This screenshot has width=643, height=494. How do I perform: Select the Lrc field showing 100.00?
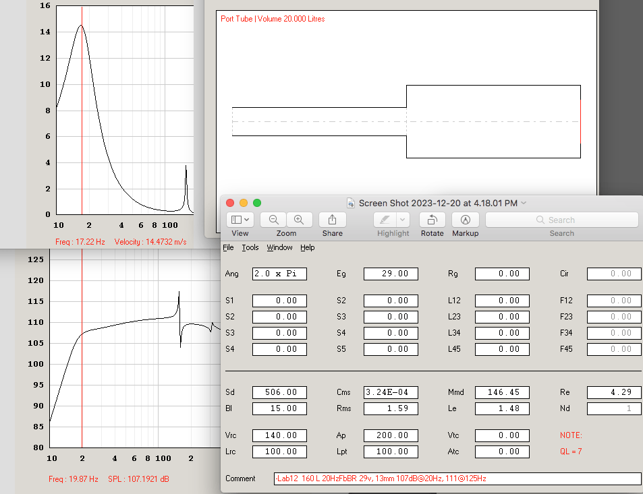pyautogui.click(x=280, y=452)
